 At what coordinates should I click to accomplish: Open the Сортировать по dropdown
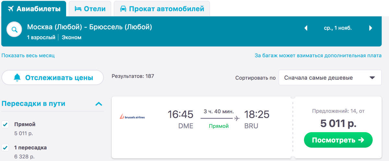(330, 78)
